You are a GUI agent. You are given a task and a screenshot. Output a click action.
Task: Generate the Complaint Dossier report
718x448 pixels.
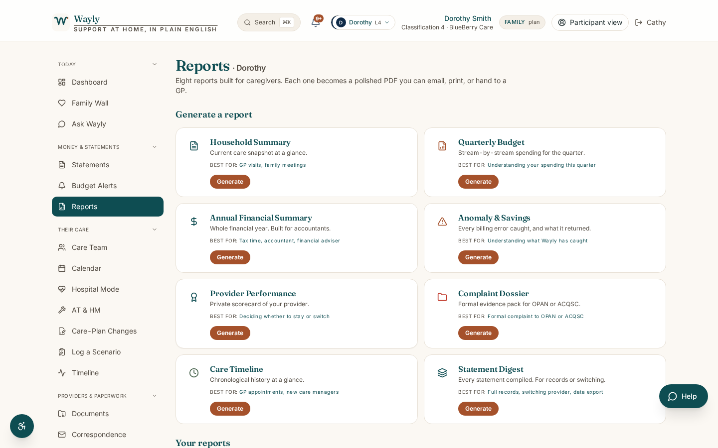[478, 333]
